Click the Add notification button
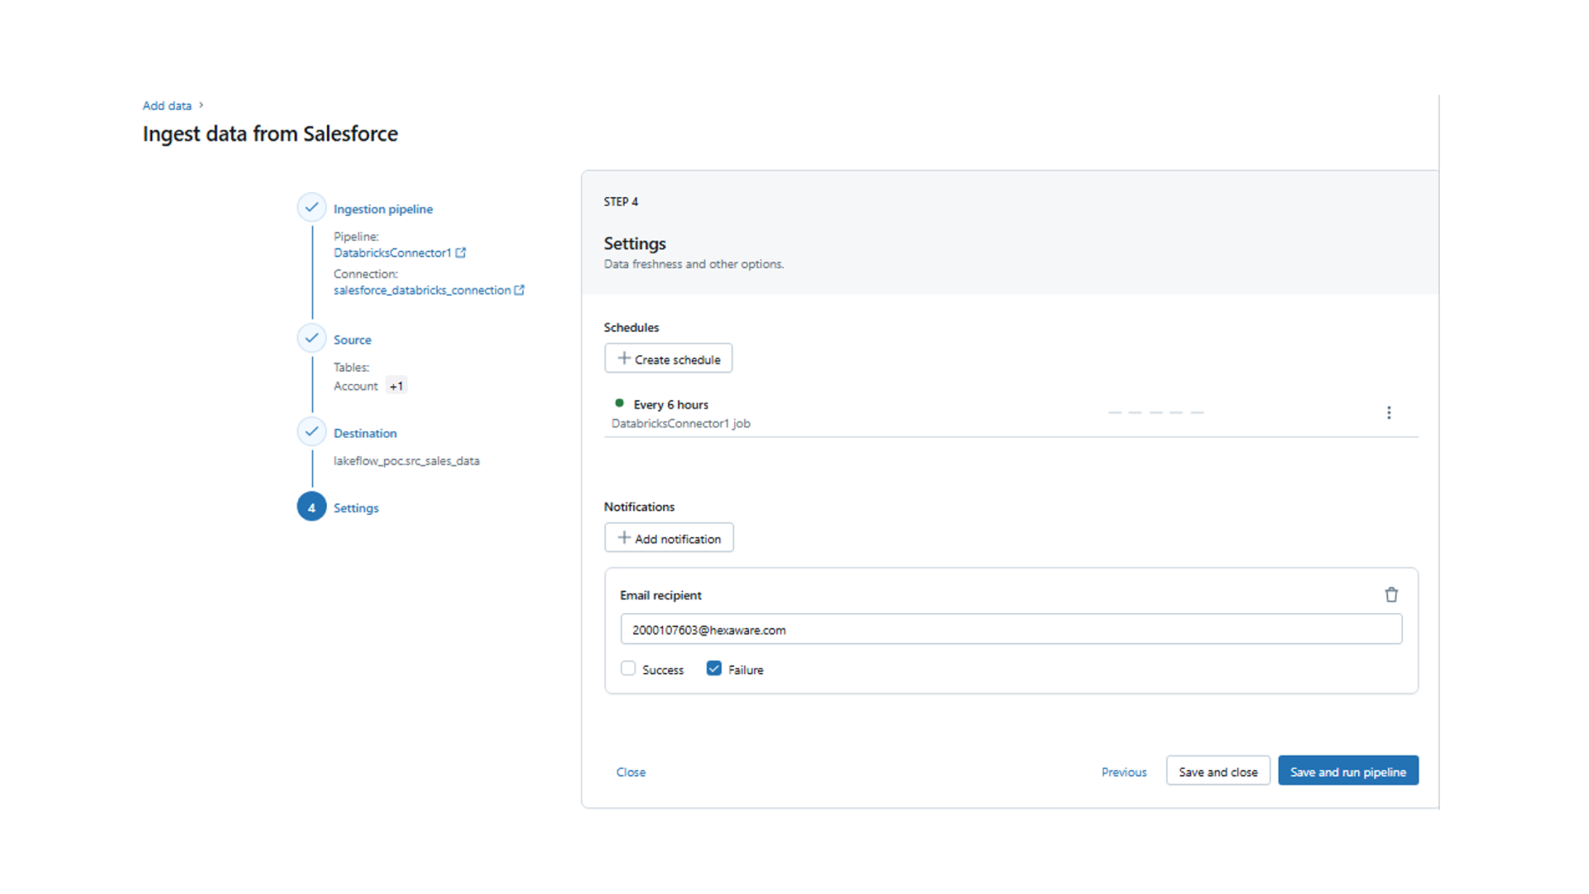This screenshot has height=894, width=1589. click(x=669, y=537)
